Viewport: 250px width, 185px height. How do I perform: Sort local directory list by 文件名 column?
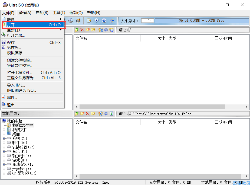[x=107, y=122]
